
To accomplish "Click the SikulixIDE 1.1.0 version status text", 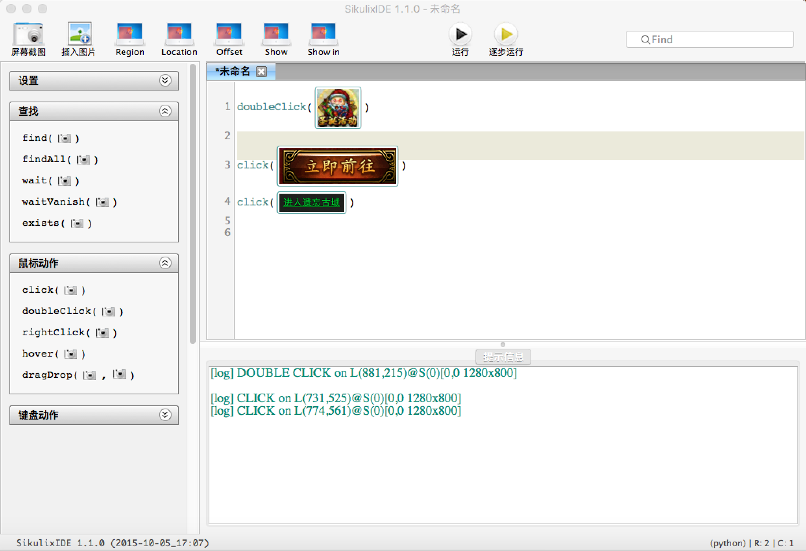I will [113, 543].
